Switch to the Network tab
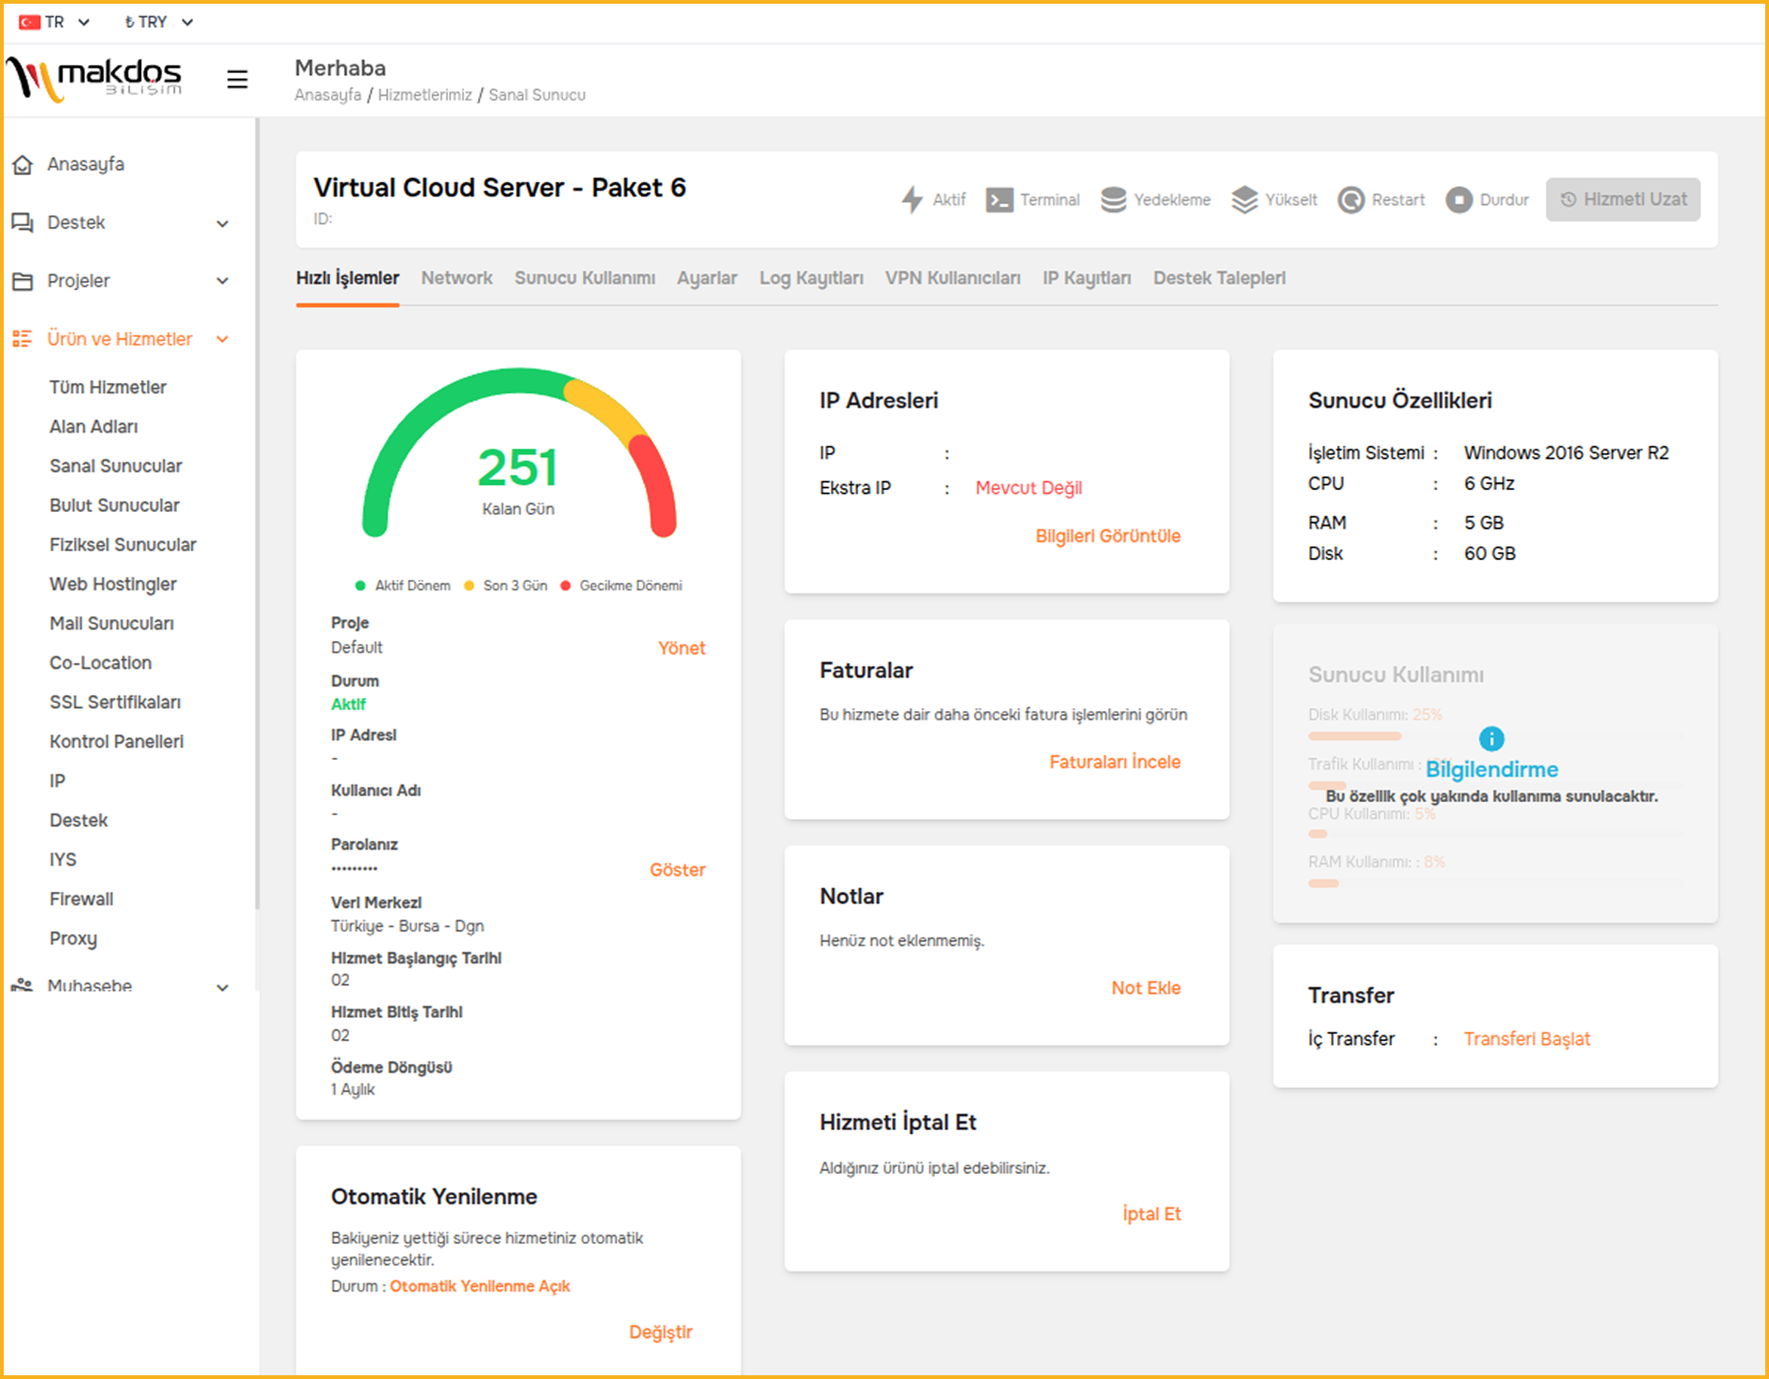The height and width of the screenshot is (1379, 1769). click(456, 277)
